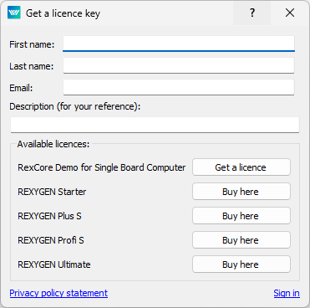
Task: Open the Privacy policy statement link
Action: 58,293
